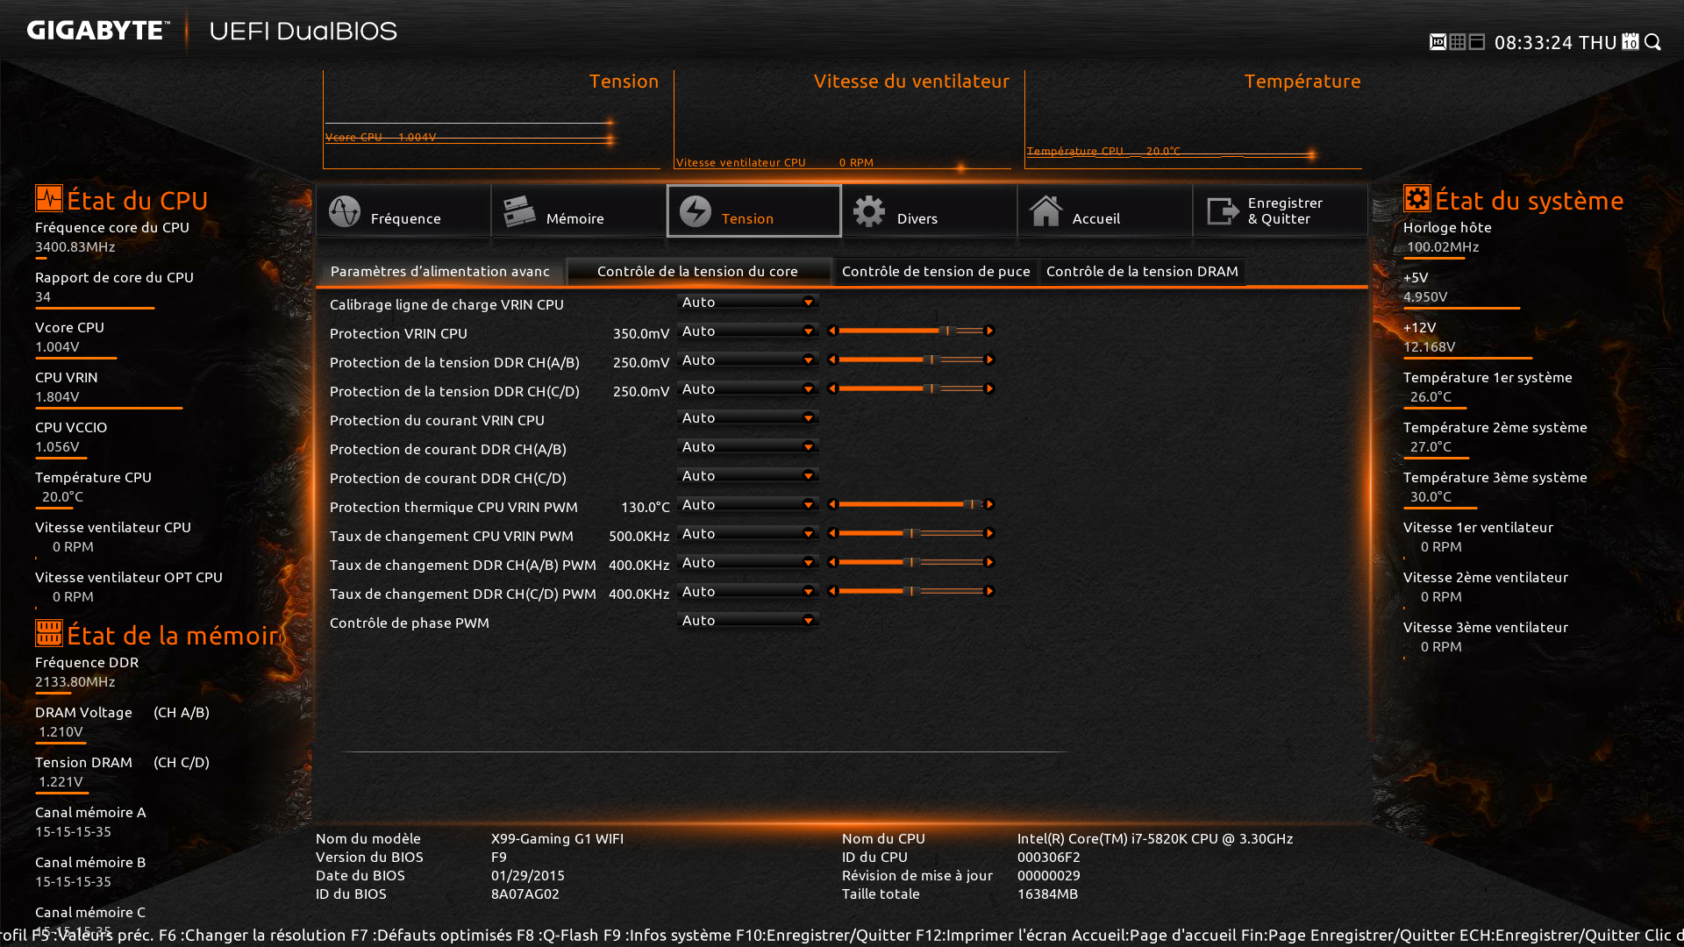The width and height of the screenshot is (1684, 947).
Task: Increase Taux de changement DDR CH(C/D) PWM arrow
Action: pos(989,591)
